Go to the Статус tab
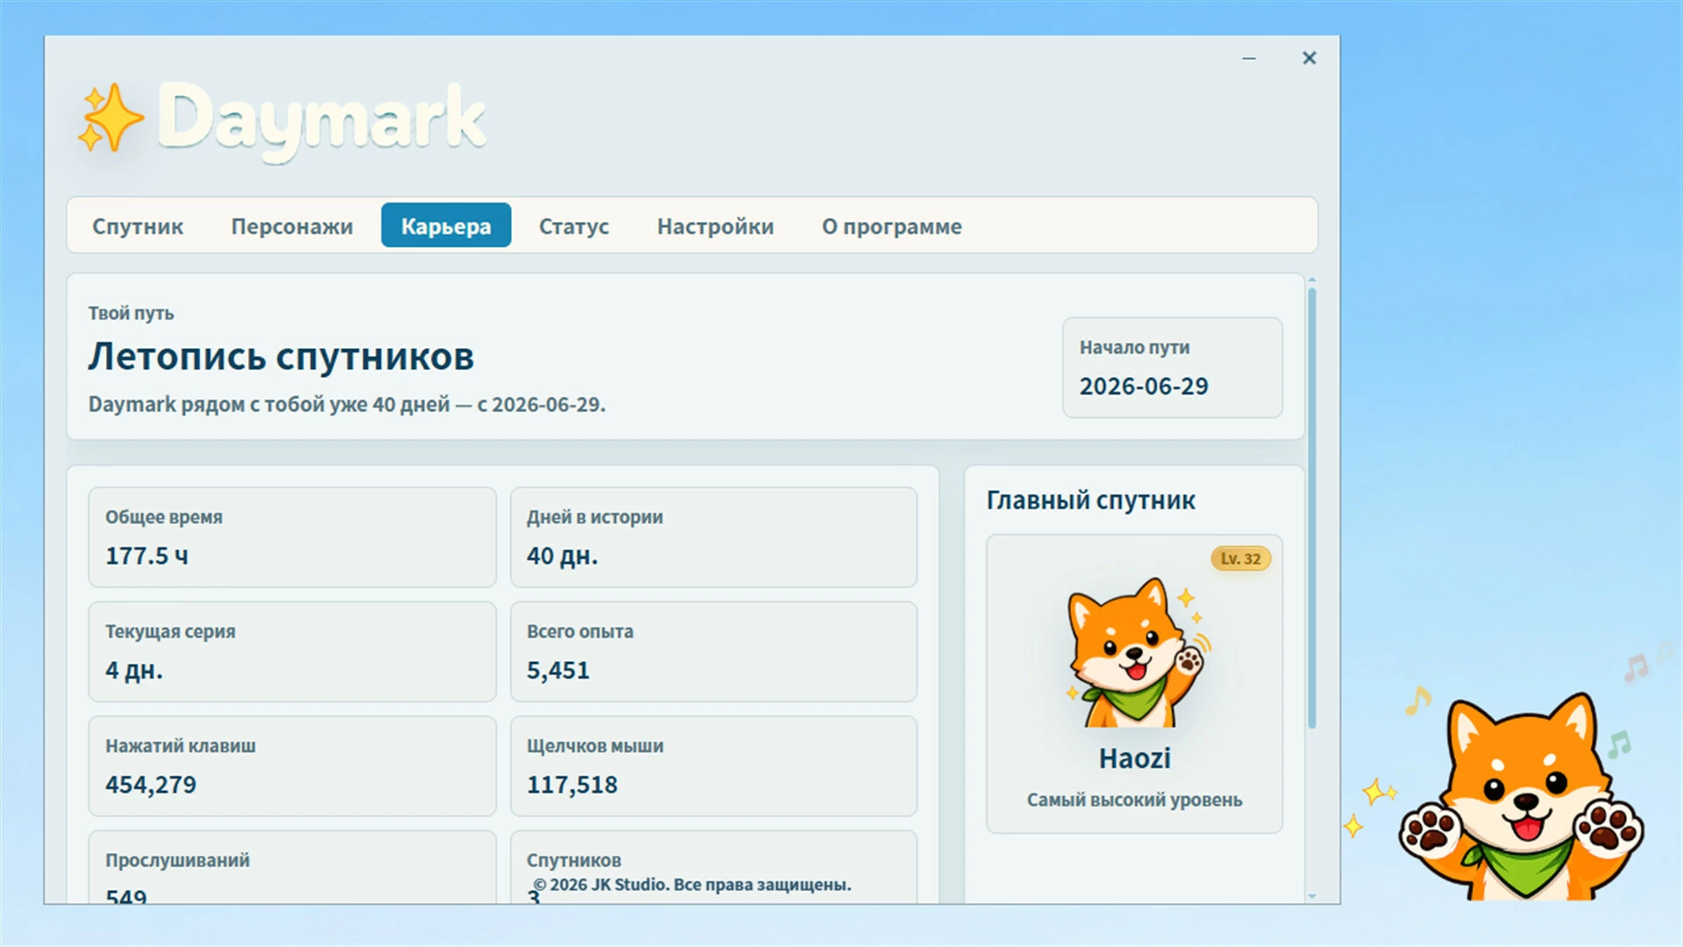 (x=574, y=226)
